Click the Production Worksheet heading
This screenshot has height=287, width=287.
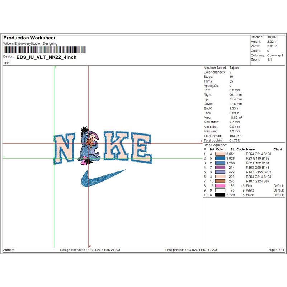29,38
